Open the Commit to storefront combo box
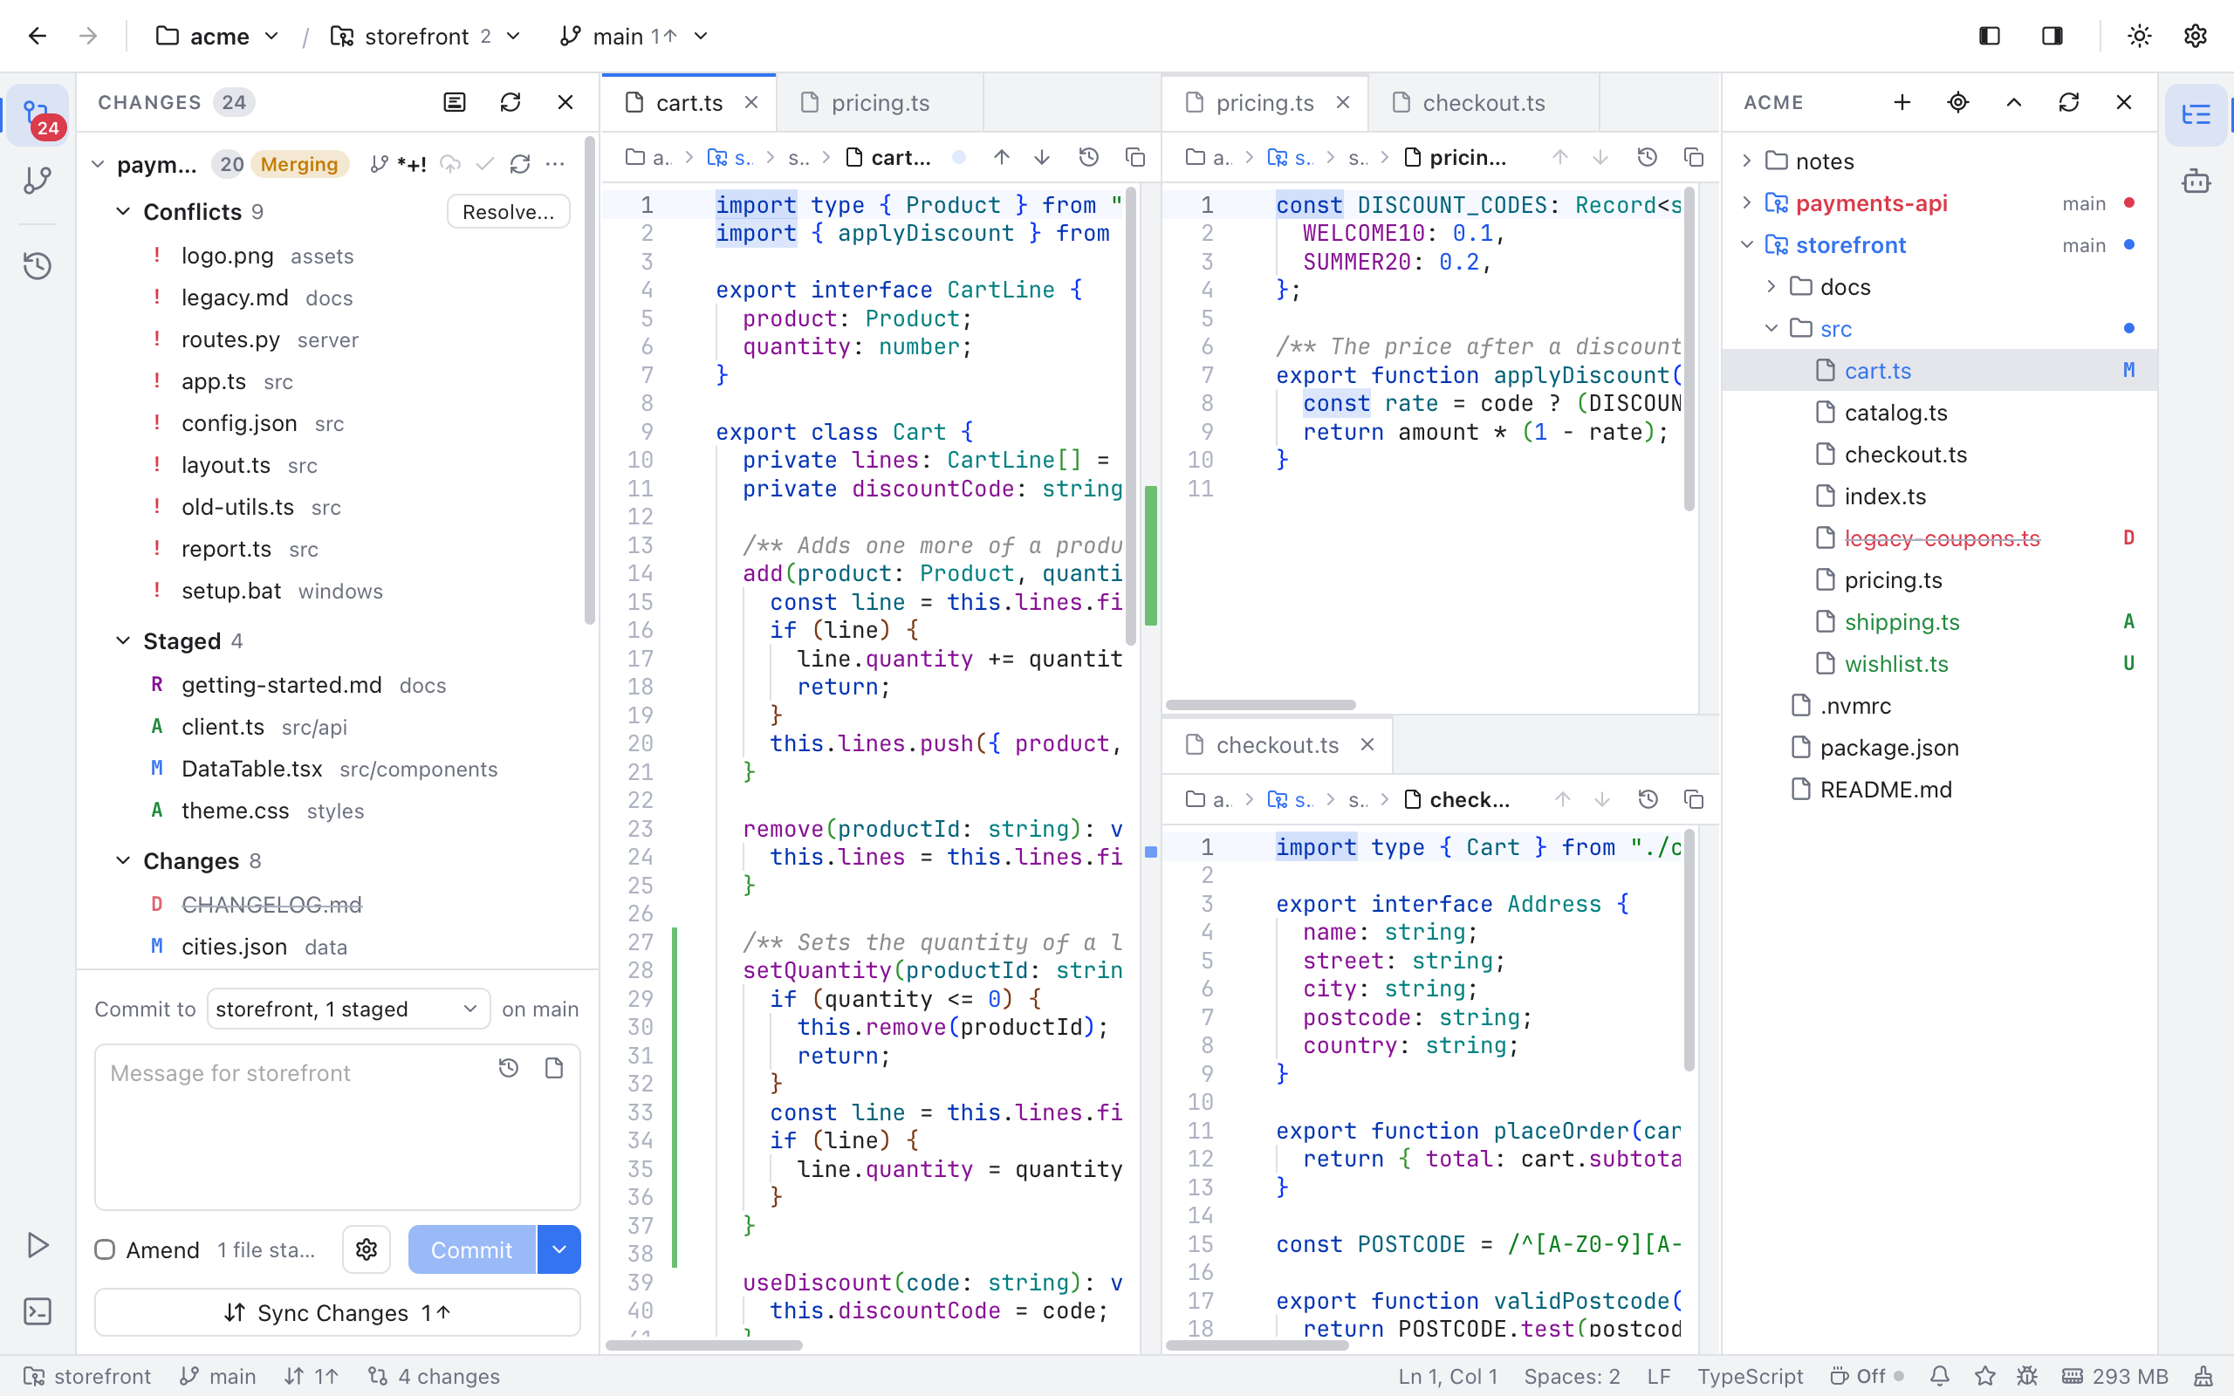This screenshot has width=2234, height=1396. [348, 1009]
